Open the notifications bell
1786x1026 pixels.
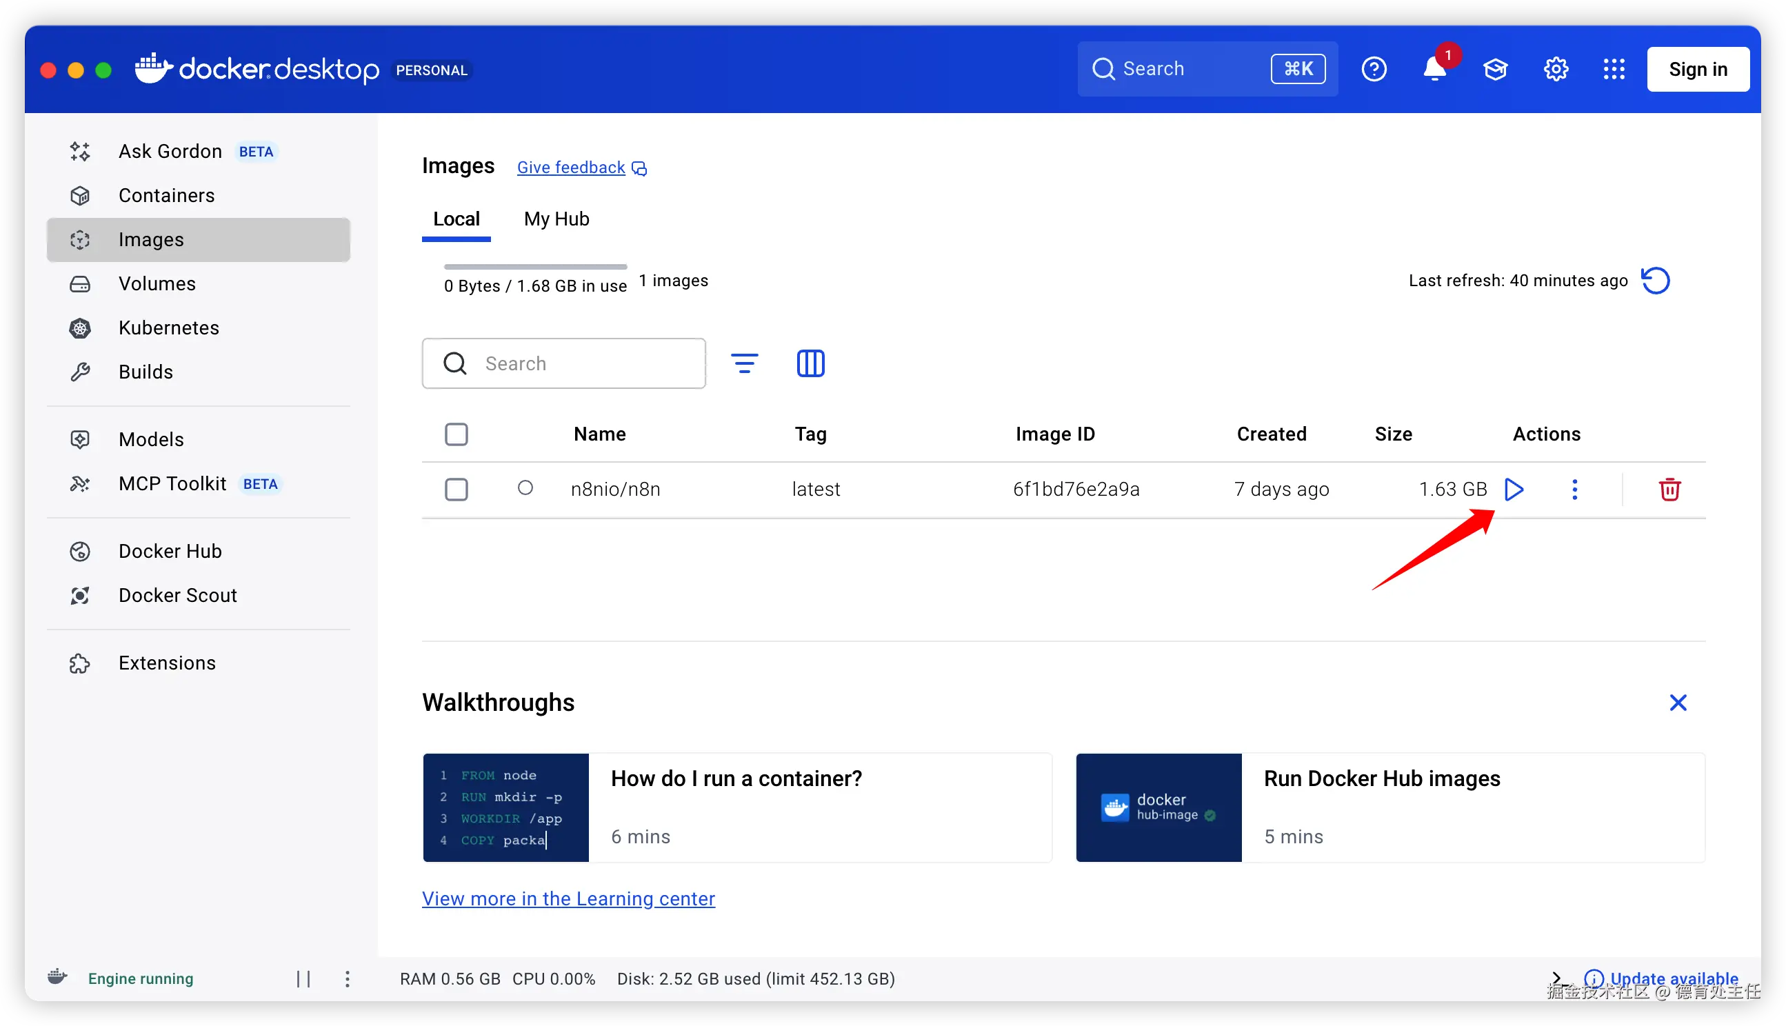[1434, 69]
